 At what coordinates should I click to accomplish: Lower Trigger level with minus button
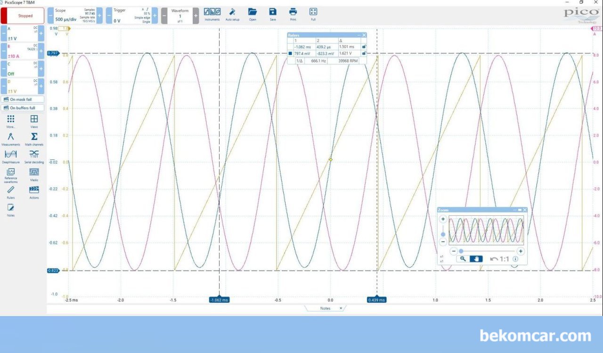pos(108,16)
